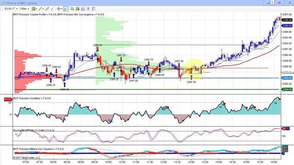
Task: Click the 14:30 time axis label
Action: (232, 162)
